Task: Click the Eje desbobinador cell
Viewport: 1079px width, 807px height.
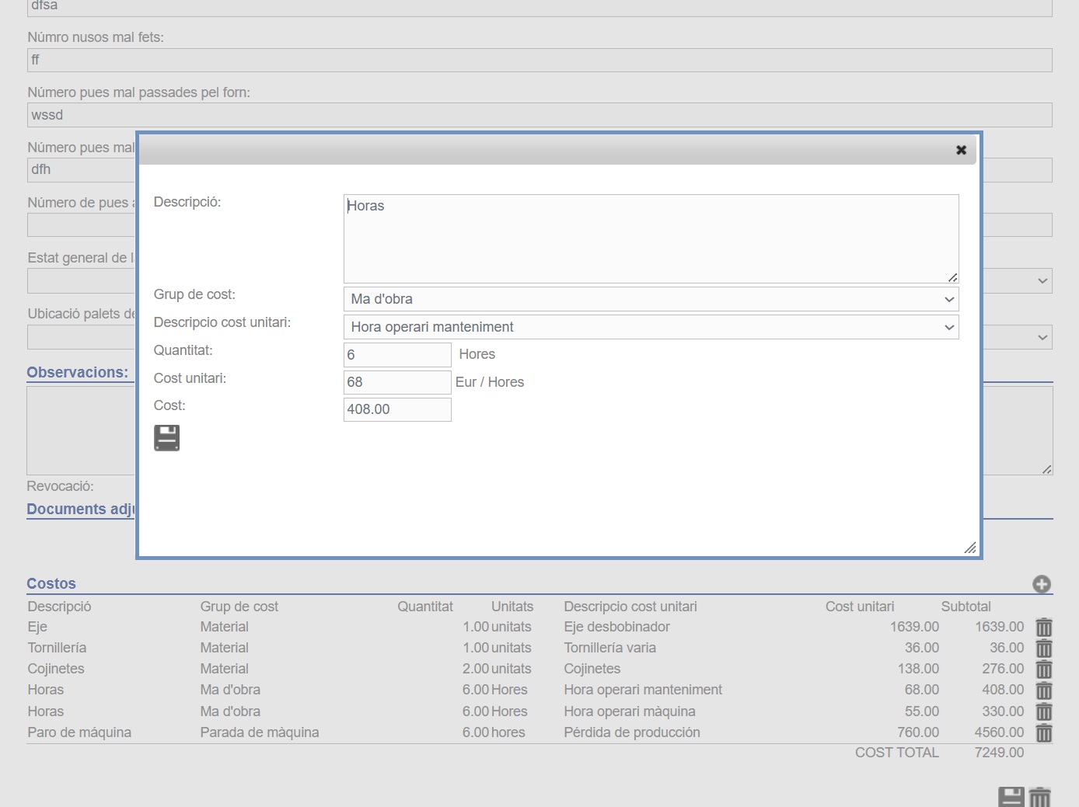Action: [x=616, y=627]
